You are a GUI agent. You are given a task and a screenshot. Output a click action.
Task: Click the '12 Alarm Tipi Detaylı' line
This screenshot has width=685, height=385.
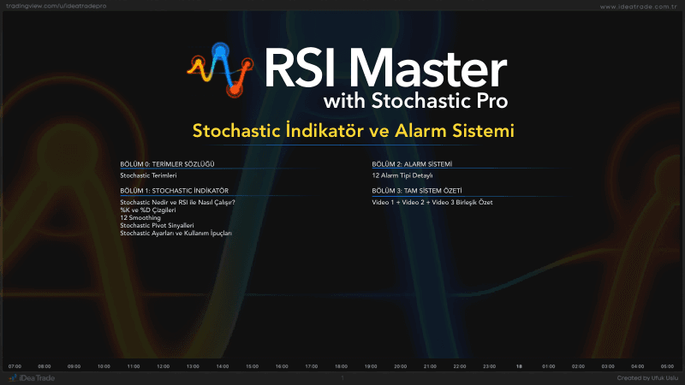coord(402,175)
